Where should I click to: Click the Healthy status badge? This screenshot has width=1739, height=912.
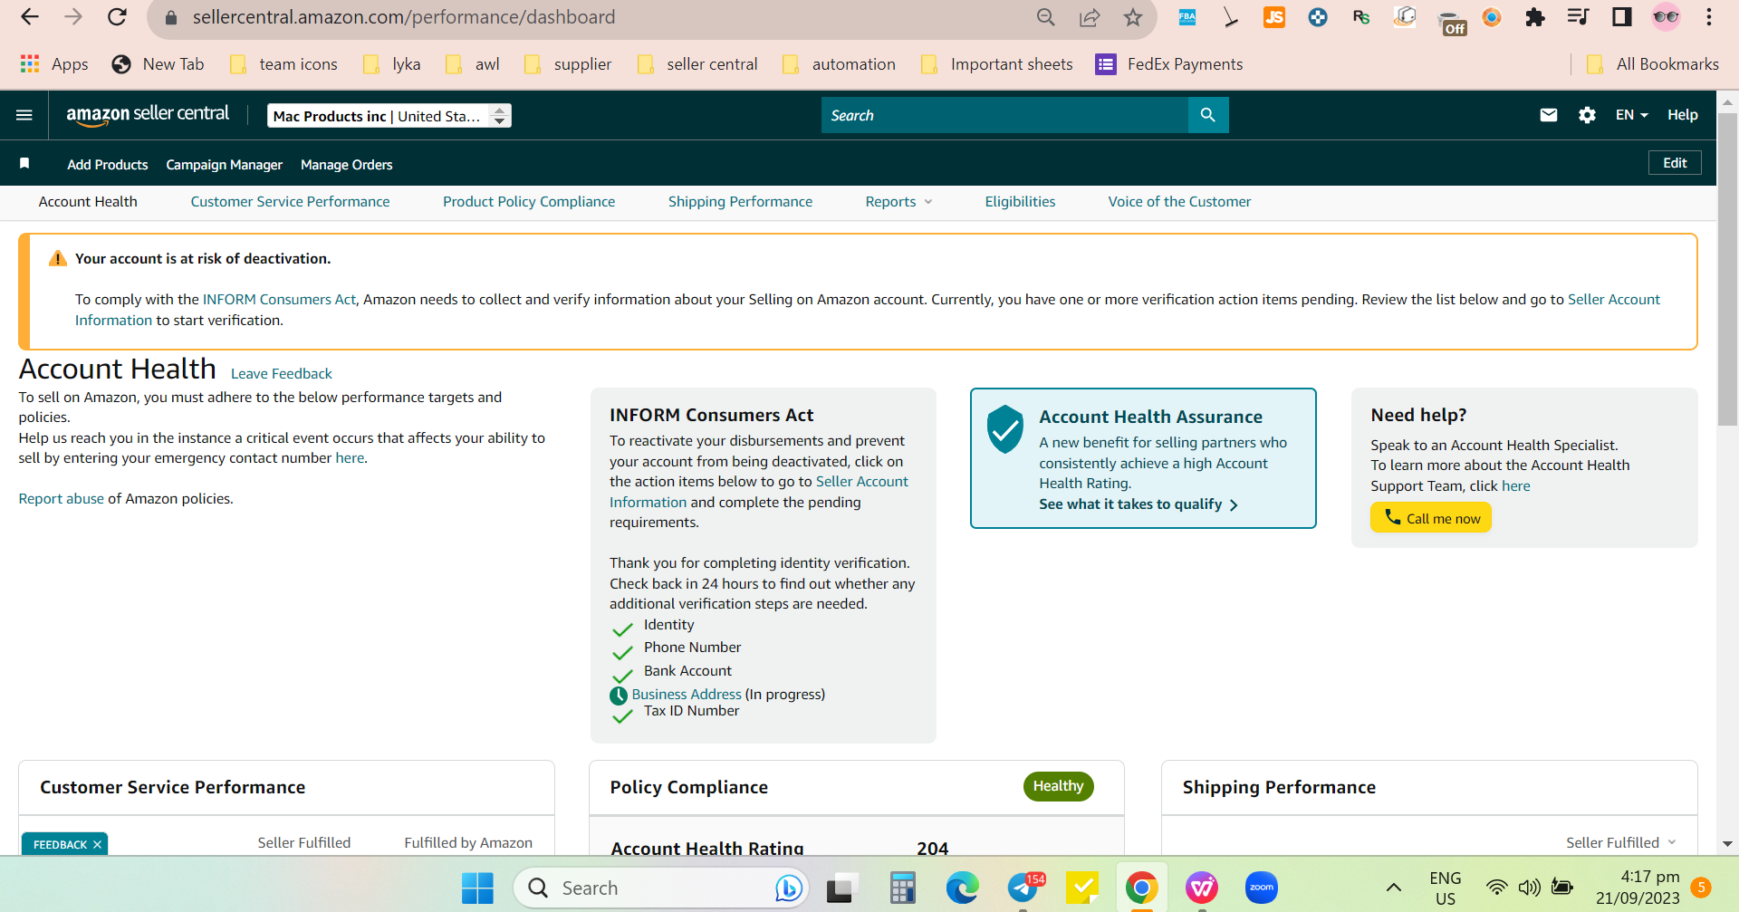point(1059,786)
